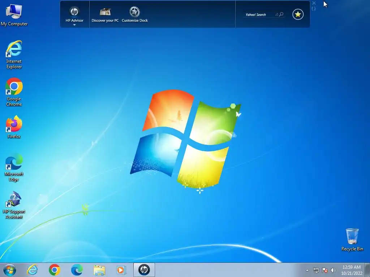Select the Google Chrome desktop shortcut
The width and height of the screenshot is (370, 277).
pyautogui.click(x=14, y=92)
